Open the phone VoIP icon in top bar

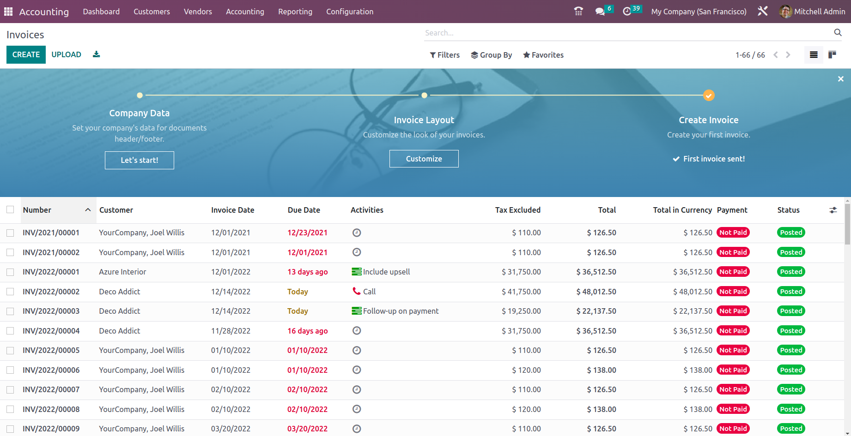coord(578,12)
